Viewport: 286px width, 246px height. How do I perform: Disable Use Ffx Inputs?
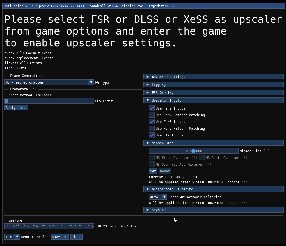[152, 135]
